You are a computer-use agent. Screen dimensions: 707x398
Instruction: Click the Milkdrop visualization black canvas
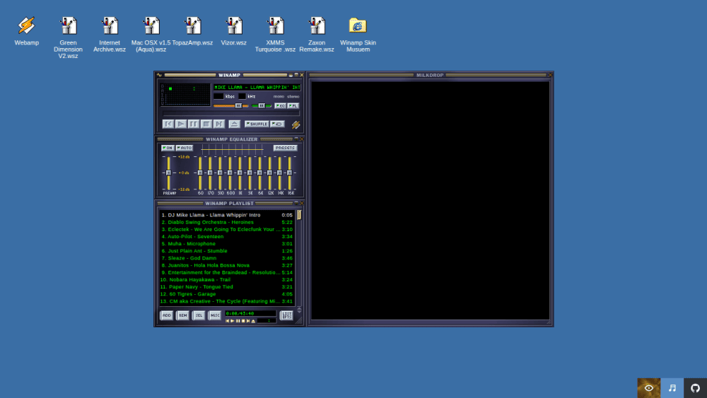tap(430, 201)
